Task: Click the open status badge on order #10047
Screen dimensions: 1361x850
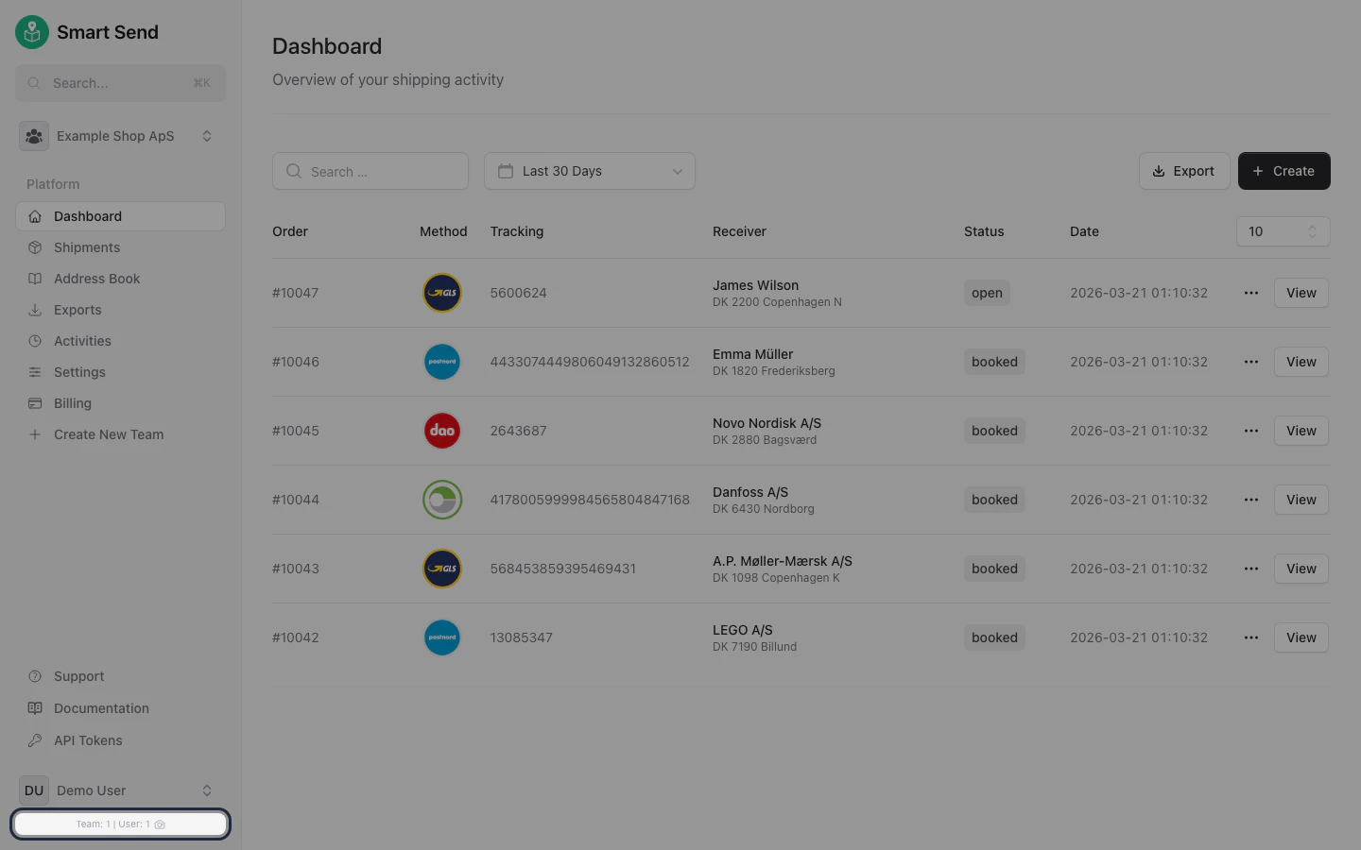Action: [986, 293]
